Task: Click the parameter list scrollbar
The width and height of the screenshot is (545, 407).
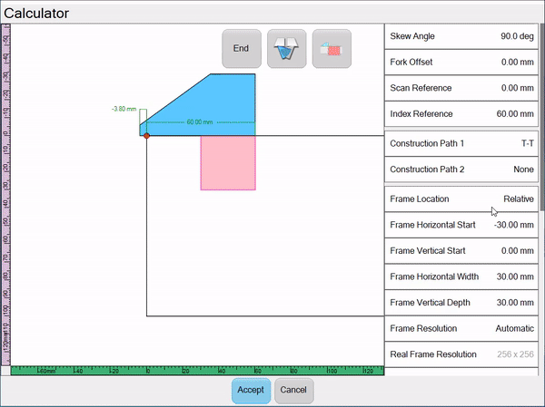Action: (542, 117)
